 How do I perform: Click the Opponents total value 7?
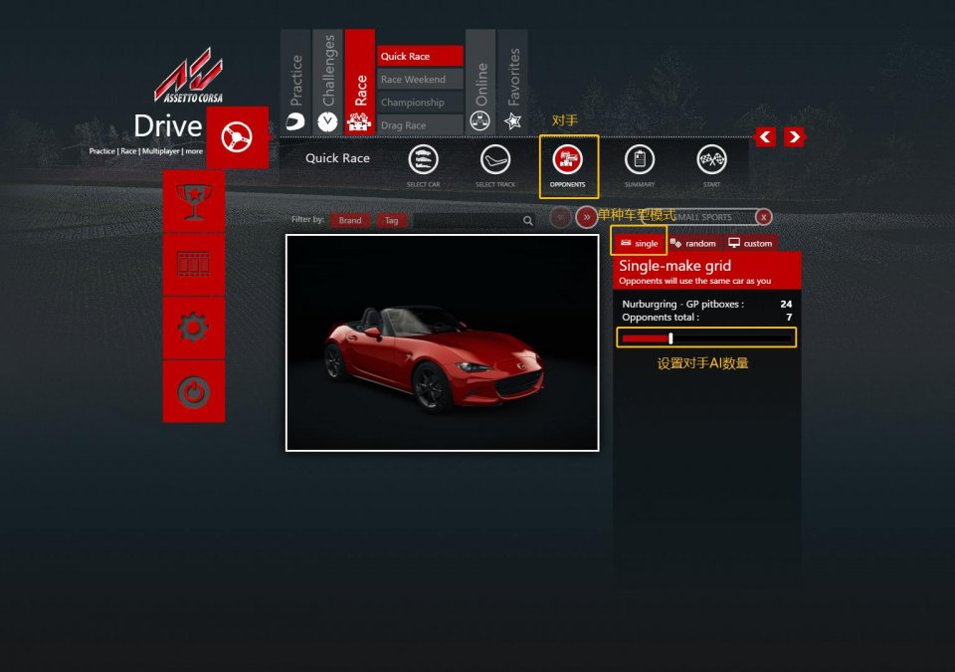coord(789,318)
